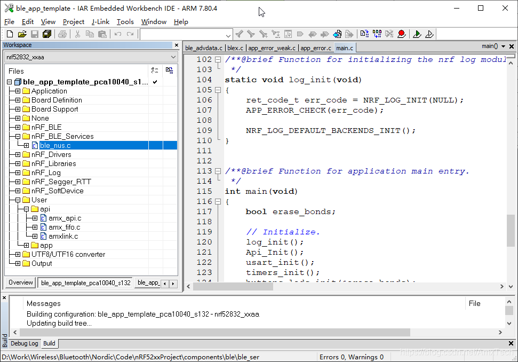The height and width of the screenshot is (362, 518).
Task: Close the active main.c editor tab
Action: [512, 46]
